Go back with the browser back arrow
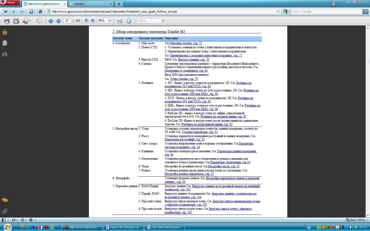The image size is (370, 231). click(6, 12)
